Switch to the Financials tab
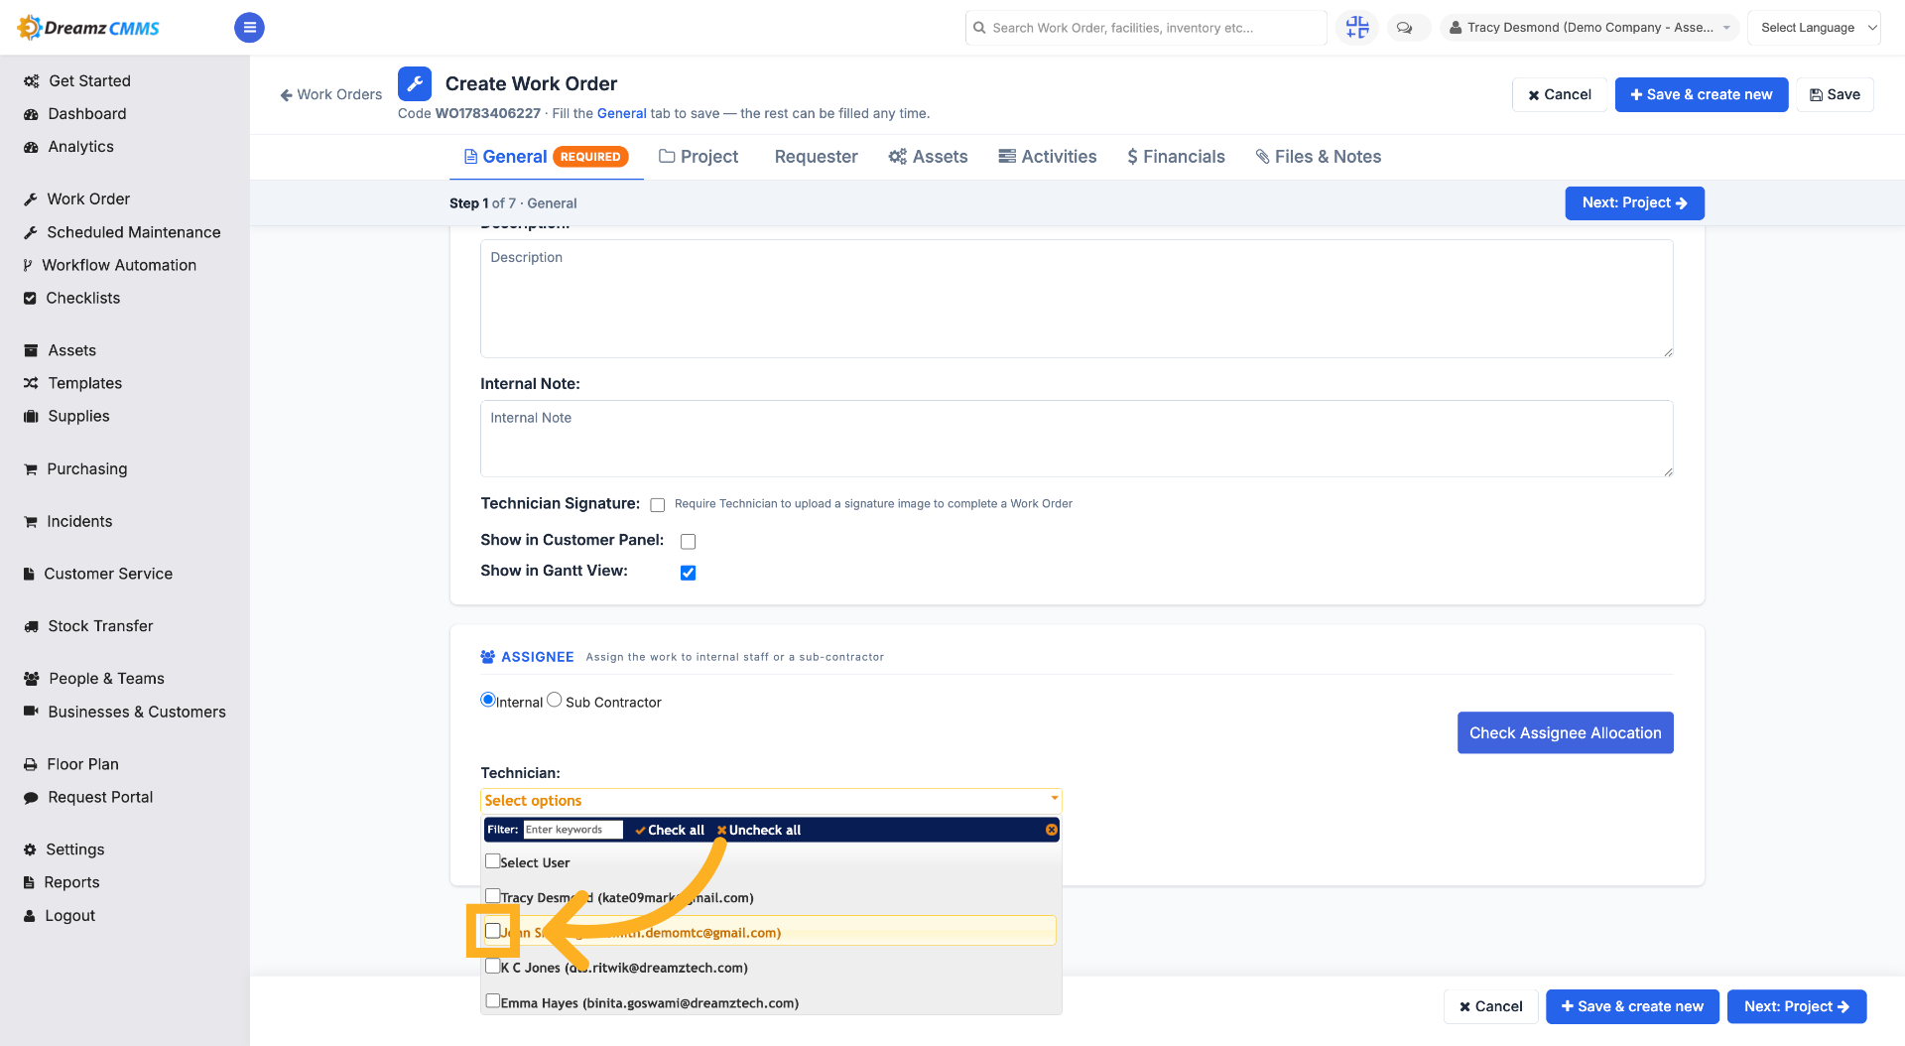1905x1046 pixels. 1176,157
